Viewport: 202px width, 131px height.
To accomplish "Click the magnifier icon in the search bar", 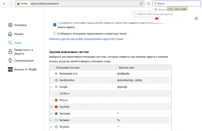I will (156, 3).
